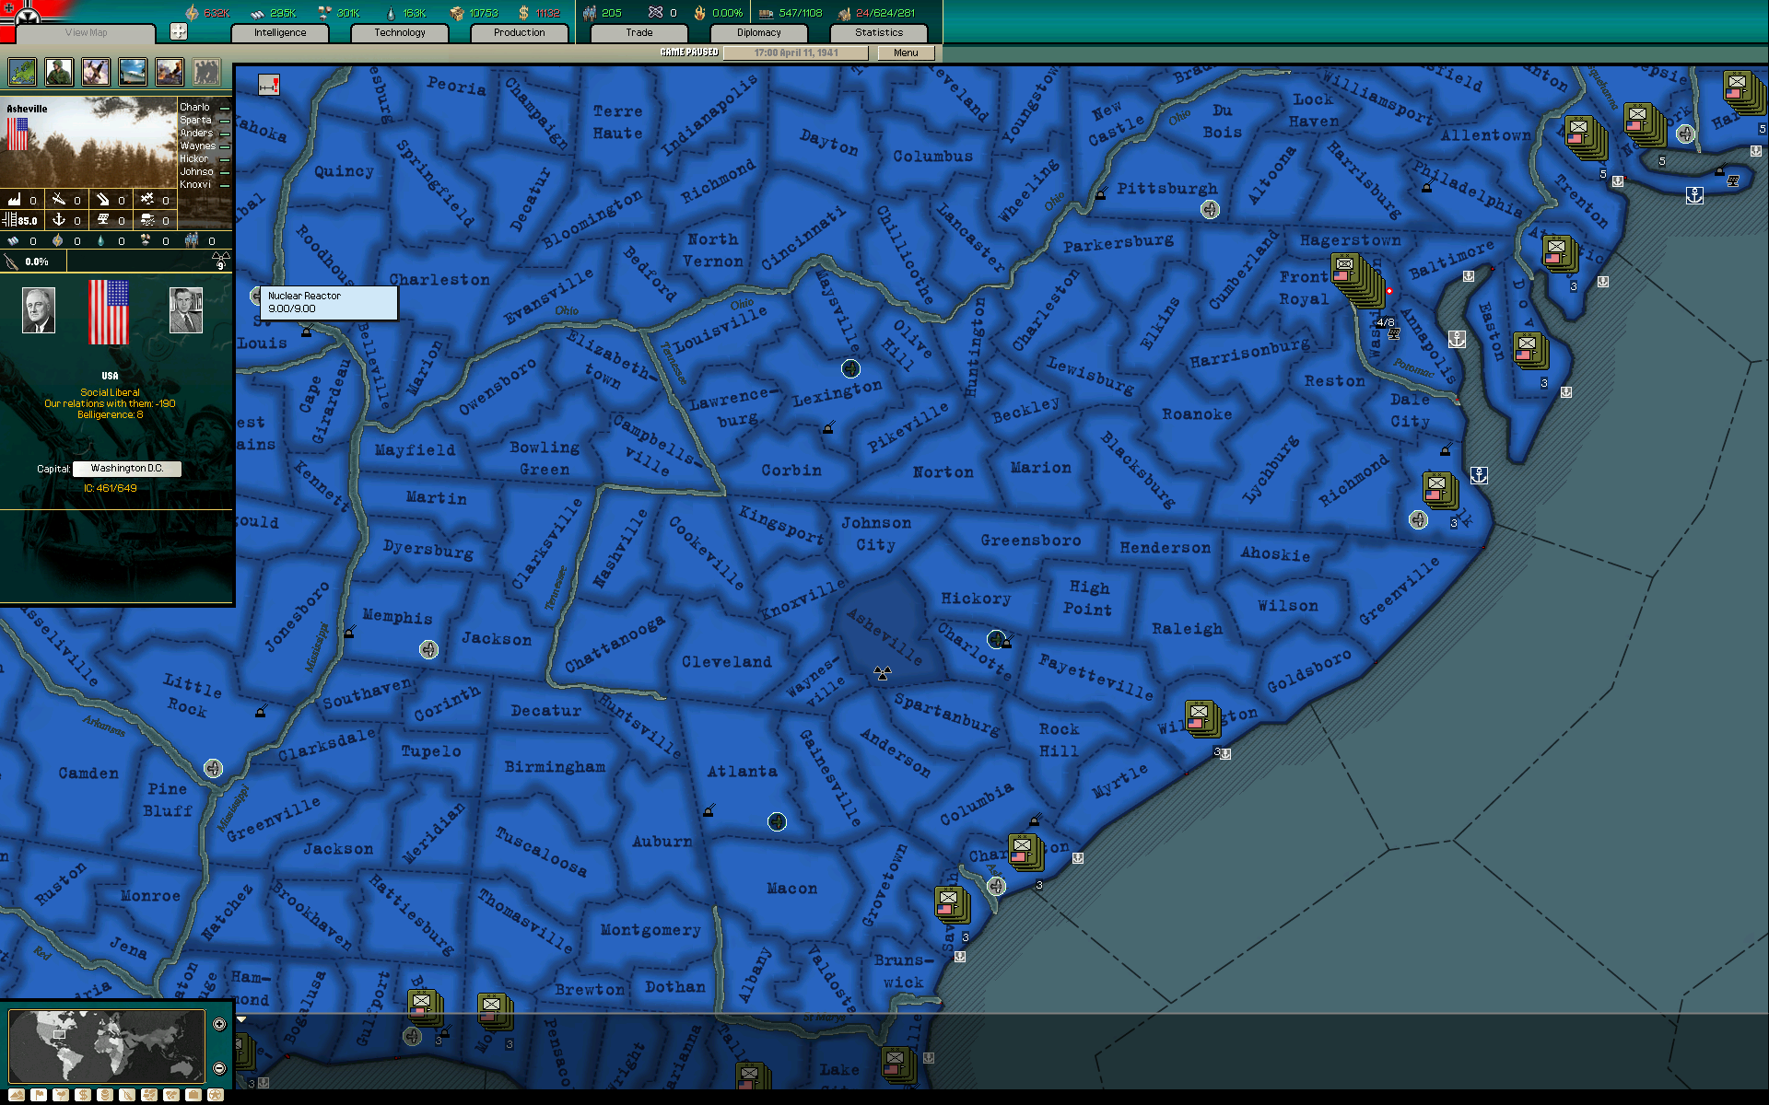Screen dimensions: 1769x1105
Task: Open the Trade tab
Action: (639, 32)
